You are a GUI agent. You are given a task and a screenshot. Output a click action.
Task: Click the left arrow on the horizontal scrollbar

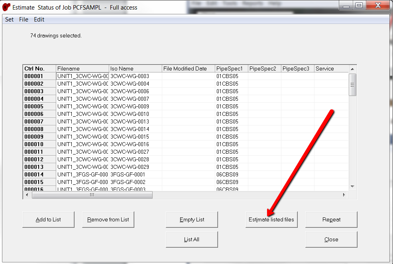click(x=26, y=195)
